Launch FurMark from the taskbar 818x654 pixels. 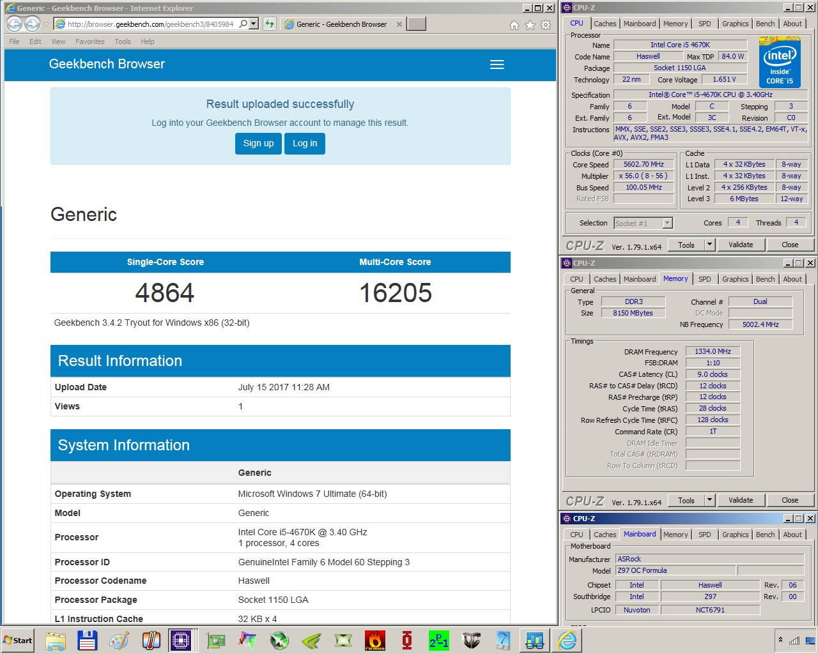pyautogui.click(x=375, y=641)
